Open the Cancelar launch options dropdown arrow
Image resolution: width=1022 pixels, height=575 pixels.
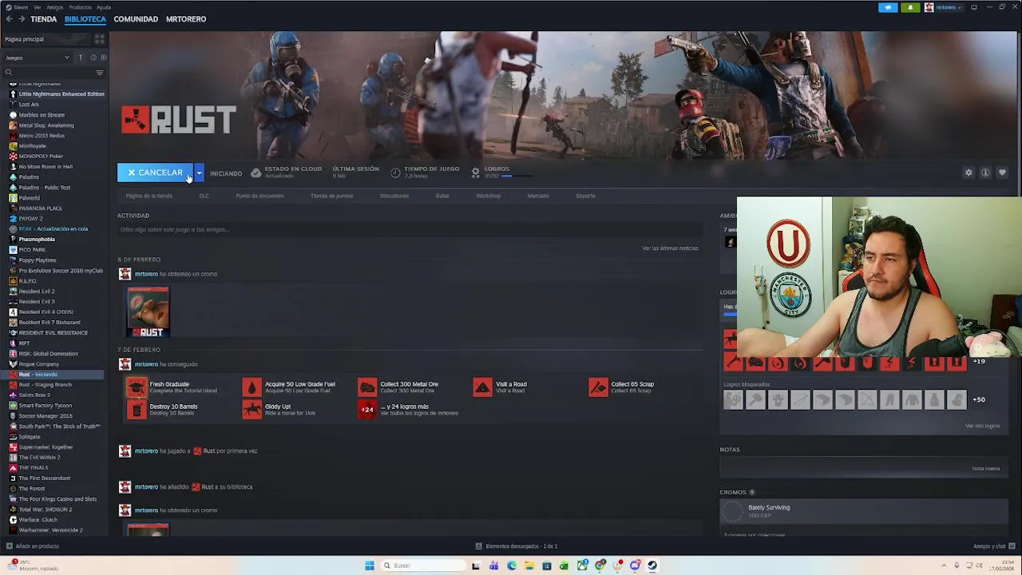pyautogui.click(x=199, y=172)
